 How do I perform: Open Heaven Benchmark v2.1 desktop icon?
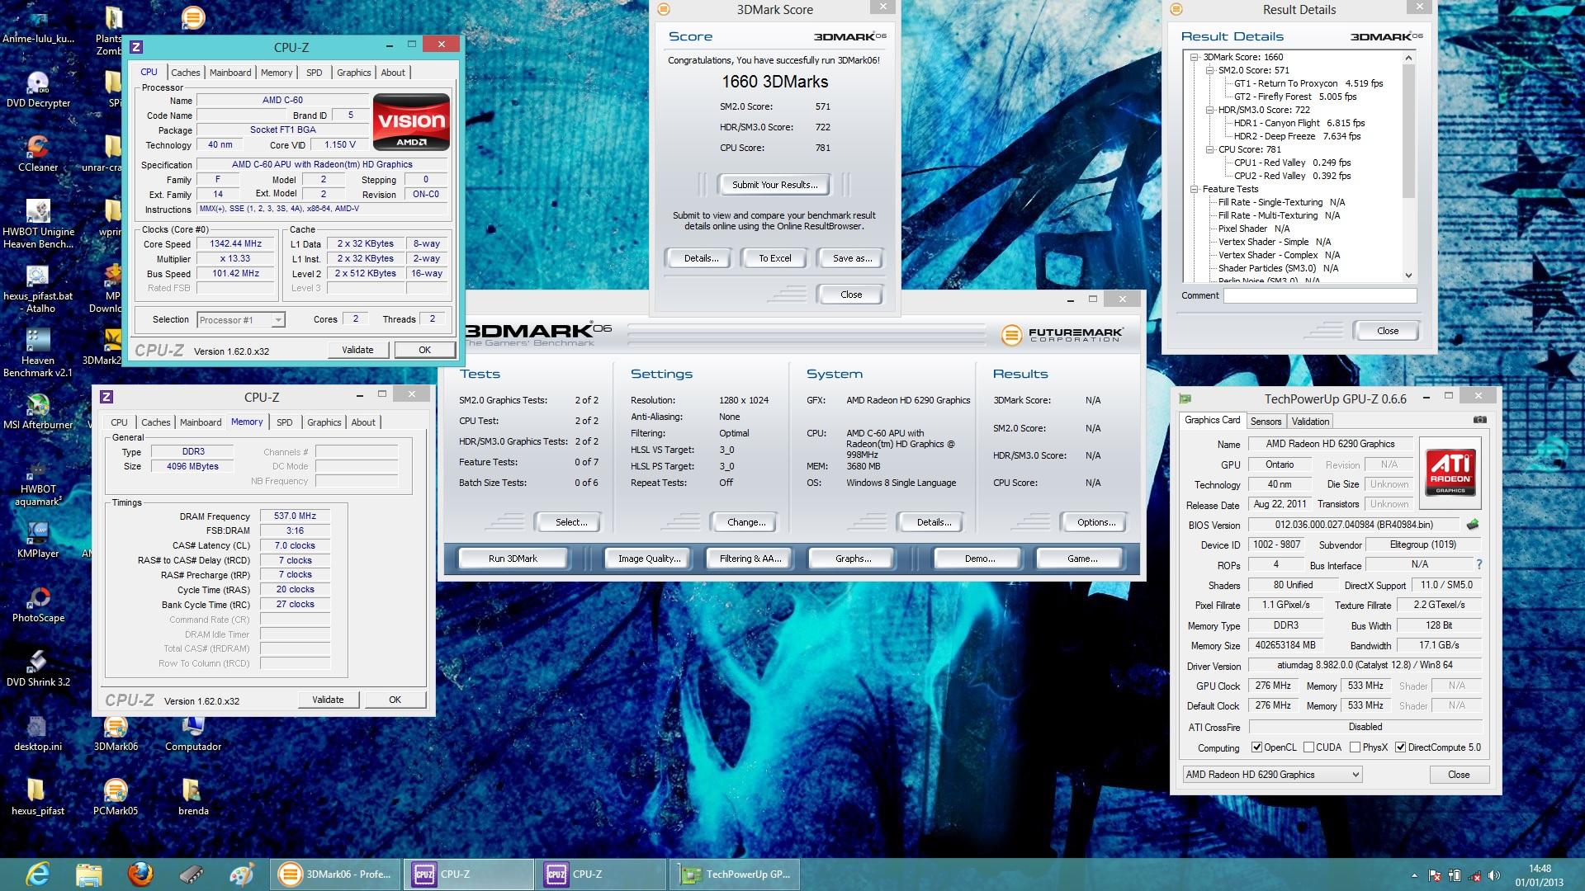(x=38, y=353)
